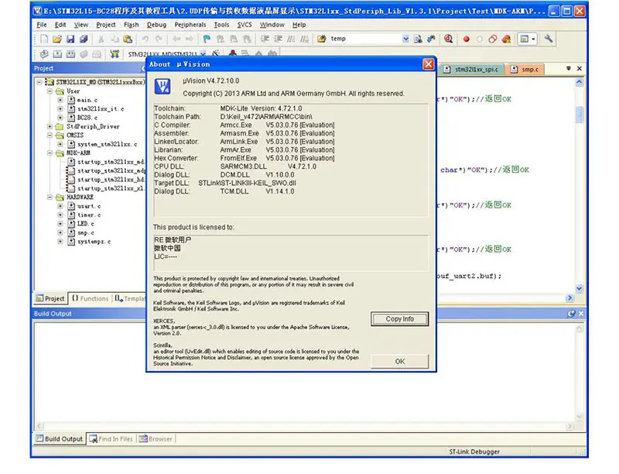
Task: Collapse the STM32L1XX_MD project root node
Action: click(39, 82)
